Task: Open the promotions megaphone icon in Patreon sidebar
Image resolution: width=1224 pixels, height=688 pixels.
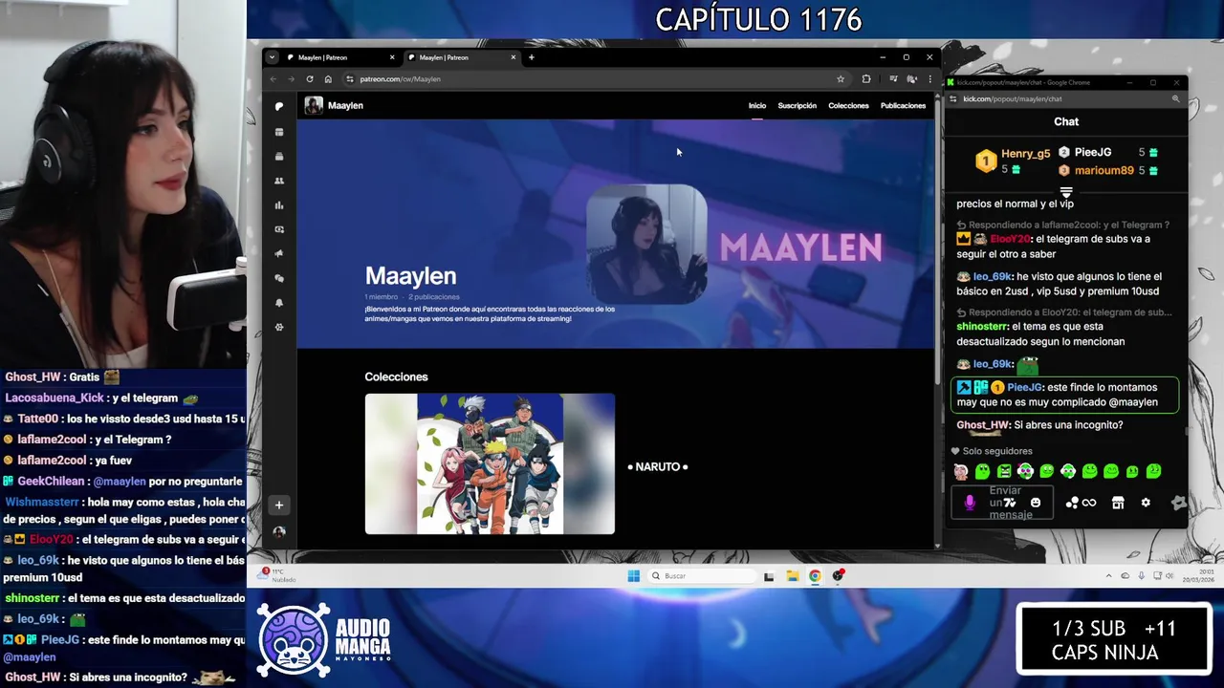Action: (279, 254)
